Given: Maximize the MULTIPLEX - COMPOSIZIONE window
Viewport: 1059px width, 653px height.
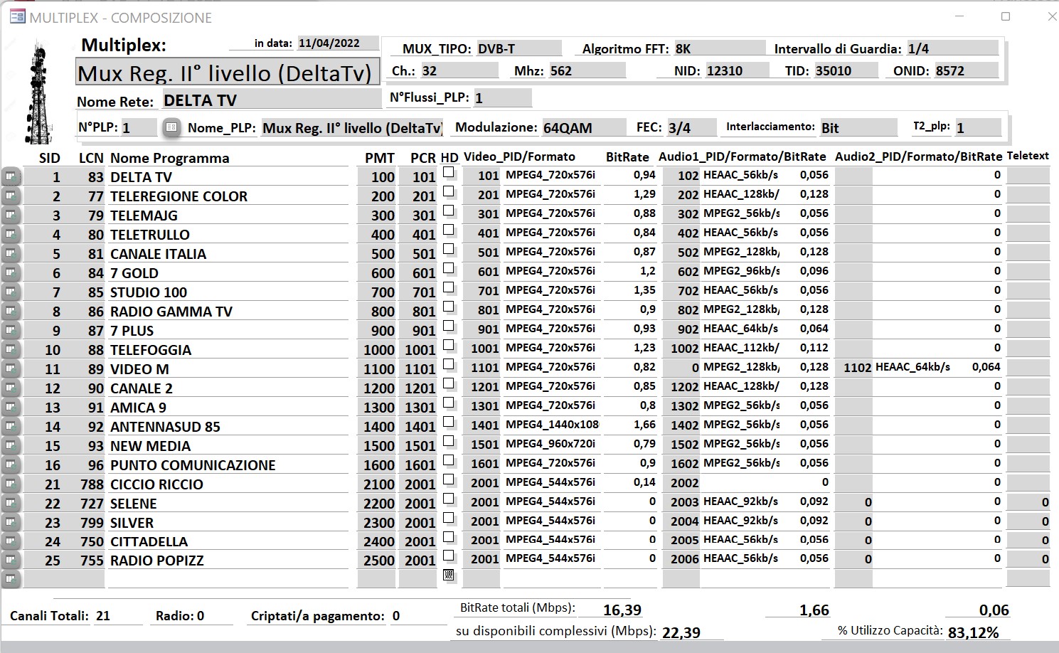Looking at the screenshot, I should pyautogui.click(x=1005, y=16).
